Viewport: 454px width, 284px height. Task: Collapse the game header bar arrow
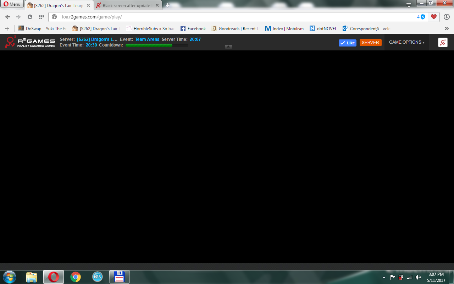(x=228, y=47)
